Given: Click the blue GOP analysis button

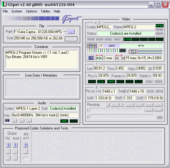Looking at the screenshot, I should [91, 58].
